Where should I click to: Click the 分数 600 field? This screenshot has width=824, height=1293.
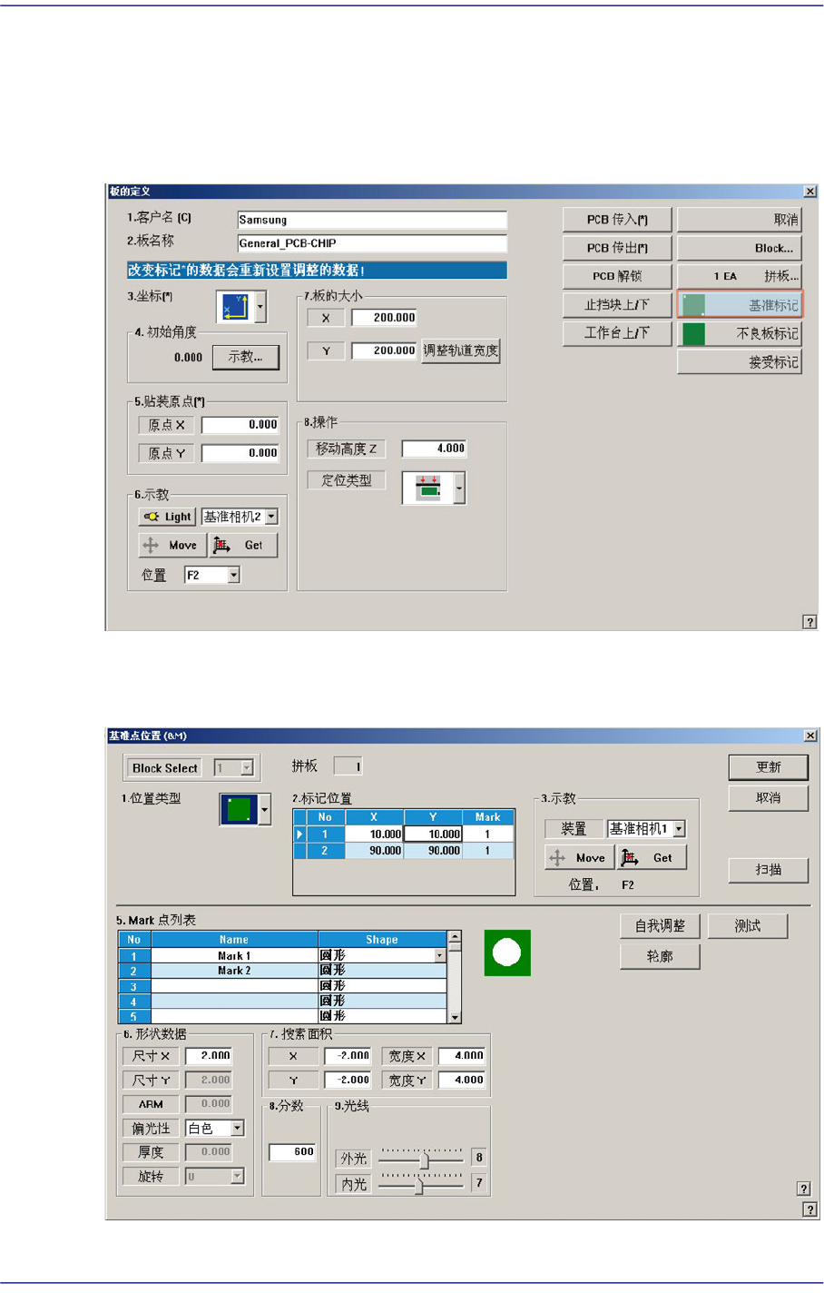[292, 1151]
